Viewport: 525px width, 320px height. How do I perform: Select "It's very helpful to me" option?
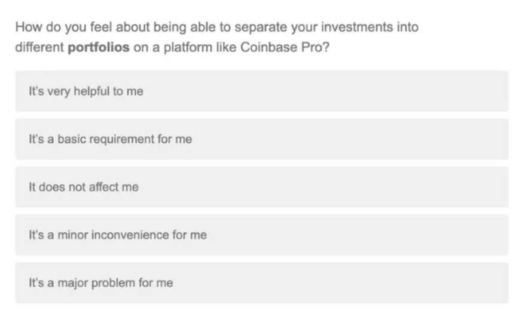pyautogui.click(x=261, y=91)
